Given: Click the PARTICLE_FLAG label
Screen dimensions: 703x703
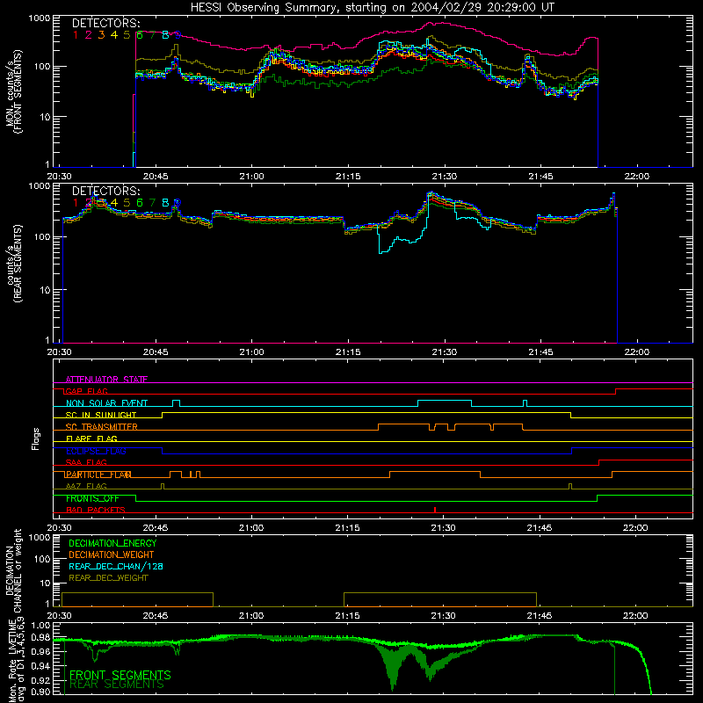Looking at the screenshot, I should [x=98, y=475].
